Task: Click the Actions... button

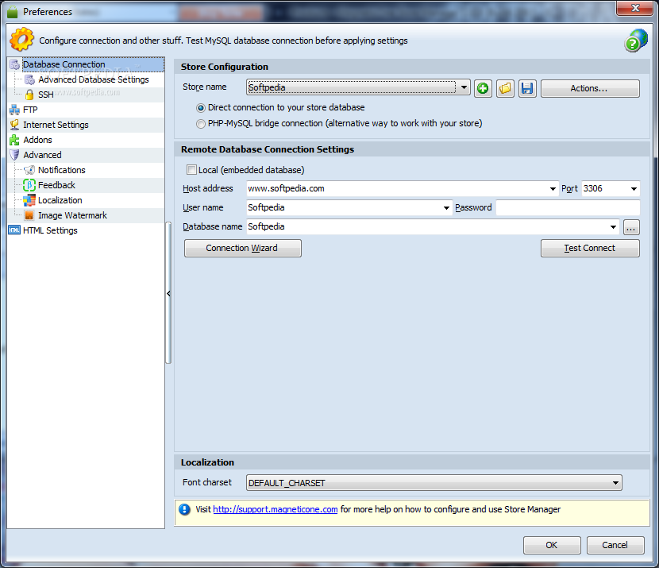Action: click(590, 88)
